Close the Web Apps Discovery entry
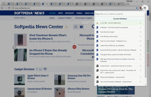The image size is (151, 97). click(x=140, y=59)
